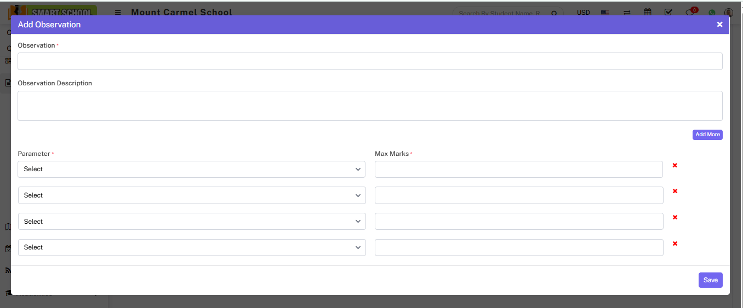Save the observation
Viewport: 743px width, 308px height.
[710, 280]
